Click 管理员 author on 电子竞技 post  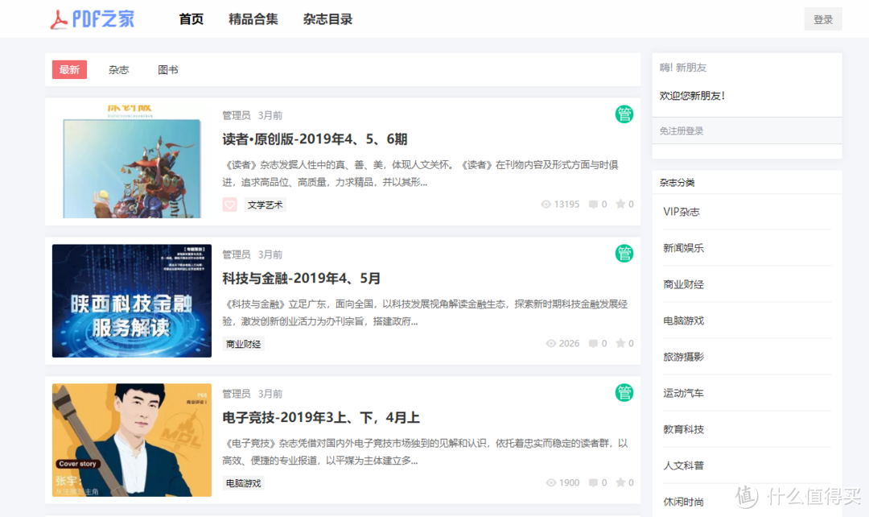point(237,394)
